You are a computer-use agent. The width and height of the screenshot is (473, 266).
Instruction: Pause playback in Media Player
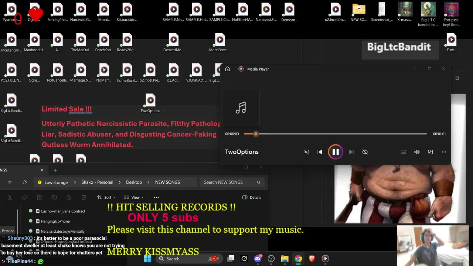336,152
